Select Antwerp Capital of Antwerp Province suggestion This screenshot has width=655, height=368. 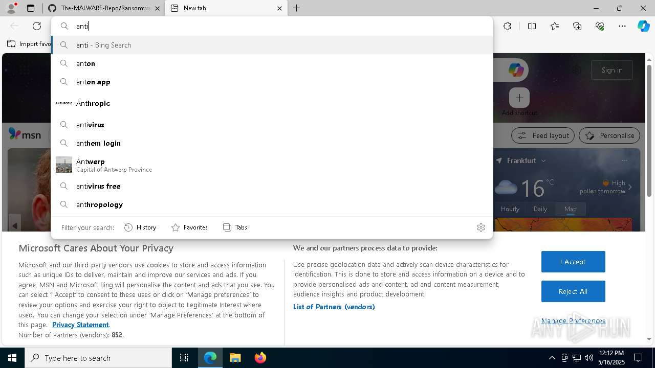coord(272,165)
